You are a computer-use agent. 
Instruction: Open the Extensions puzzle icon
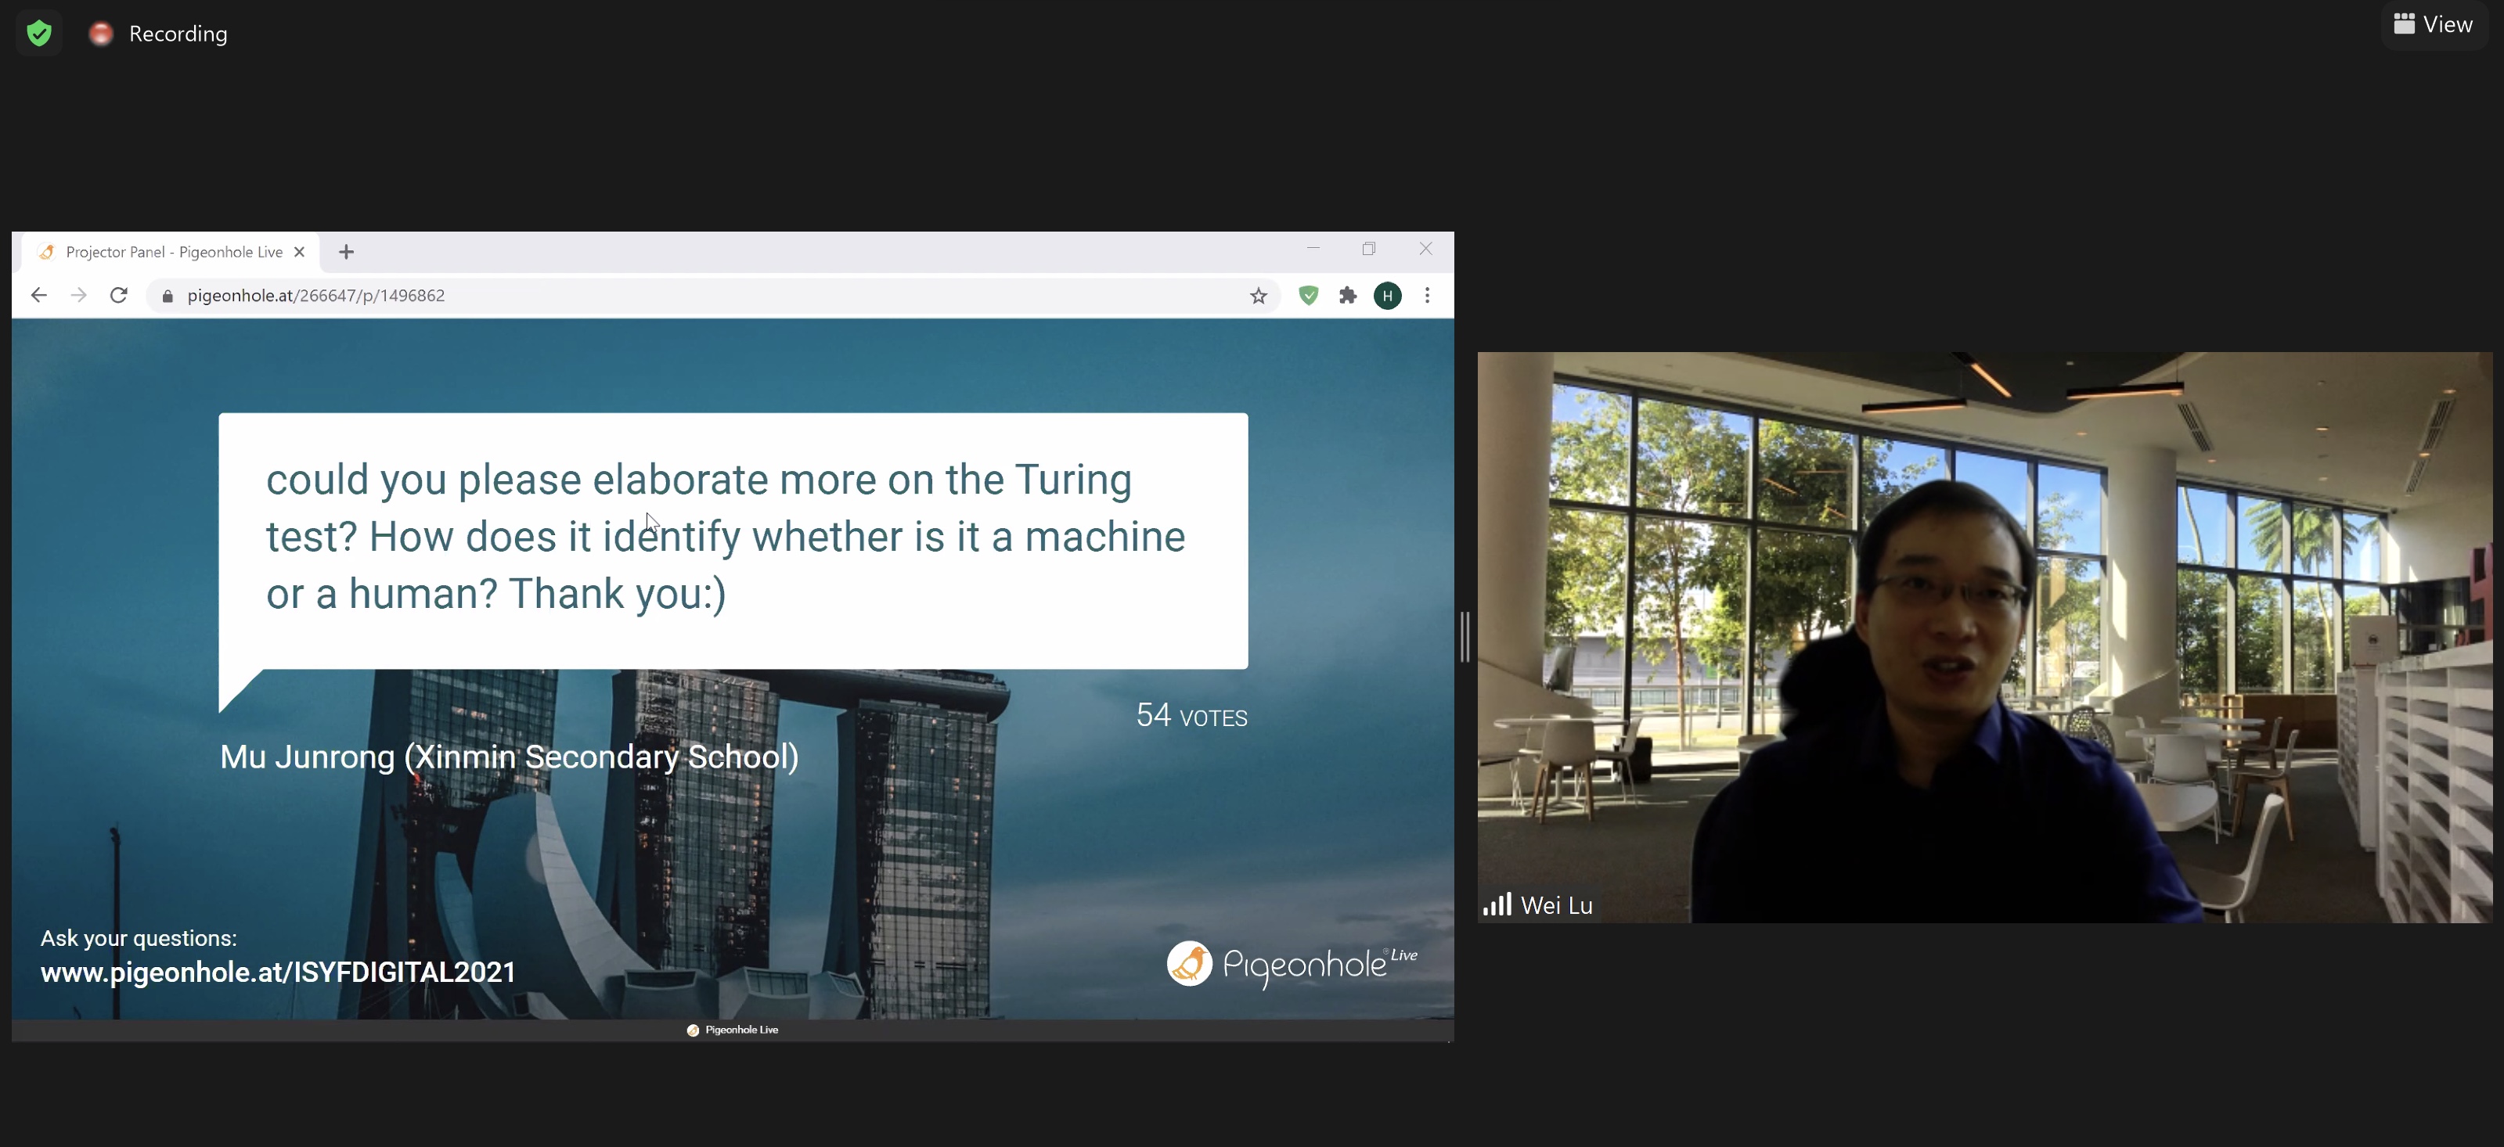pyautogui.click(x=1347, y=296)
